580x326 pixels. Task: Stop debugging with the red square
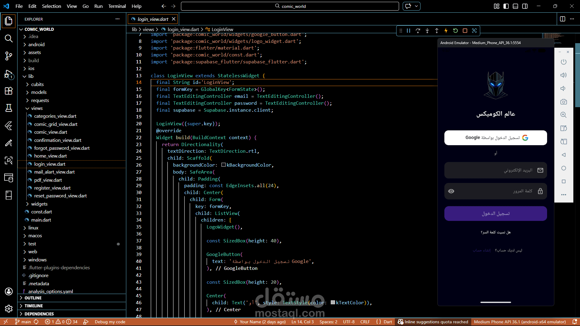tap(465, 30)
